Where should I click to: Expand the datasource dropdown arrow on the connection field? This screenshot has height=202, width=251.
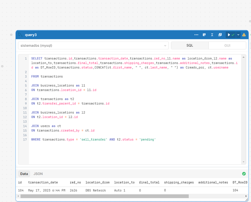165,45
